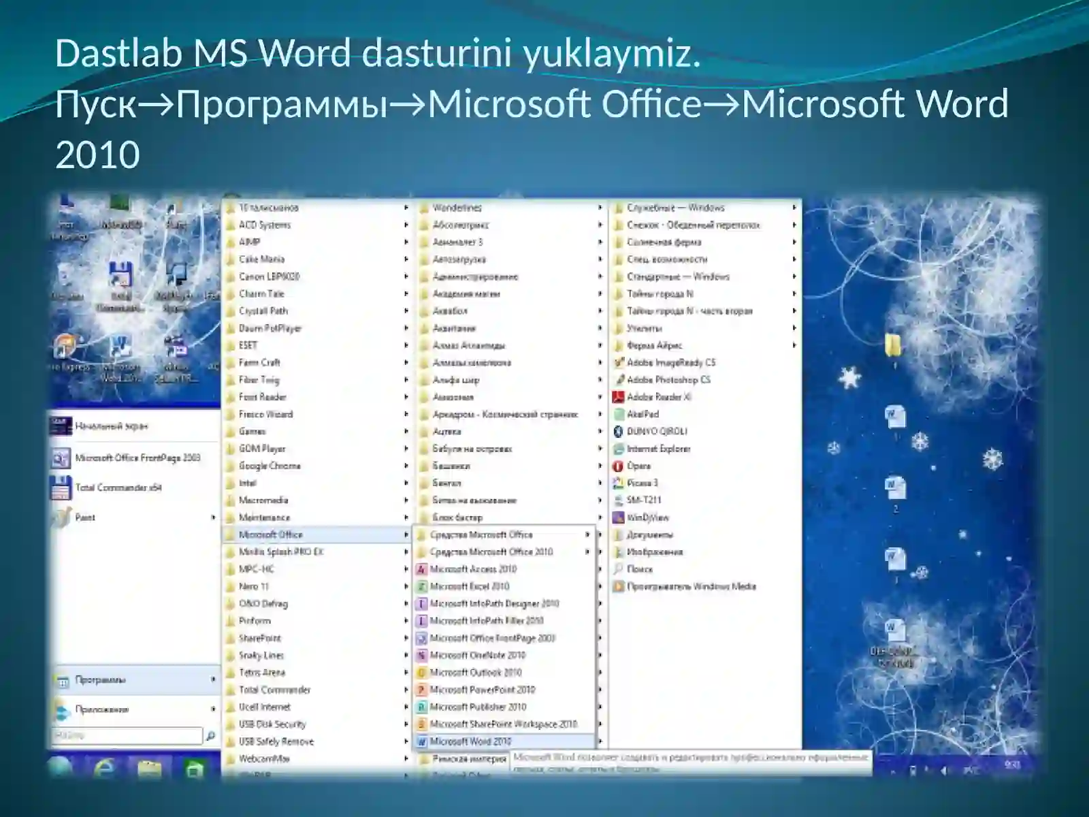Open Microsoft InfoPath Designer 2010
The height and width of the screenshot is (817, 1089).
[504, 603]
